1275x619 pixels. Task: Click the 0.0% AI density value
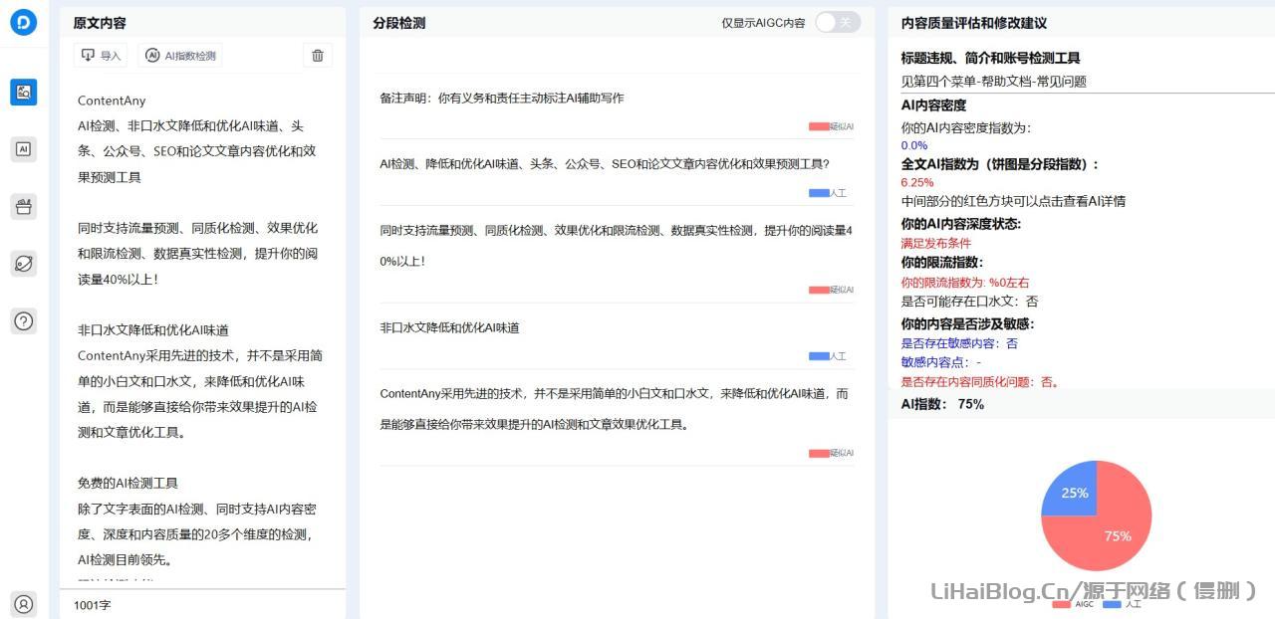tap(914, 145)
